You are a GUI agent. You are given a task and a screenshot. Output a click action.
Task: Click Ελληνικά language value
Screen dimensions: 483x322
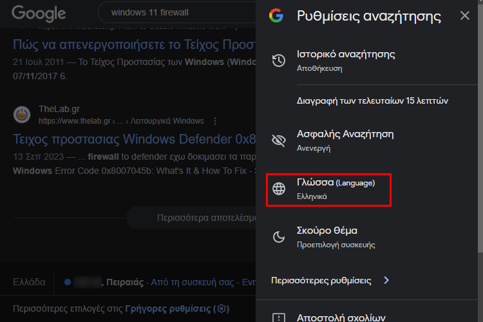[312, 196]
